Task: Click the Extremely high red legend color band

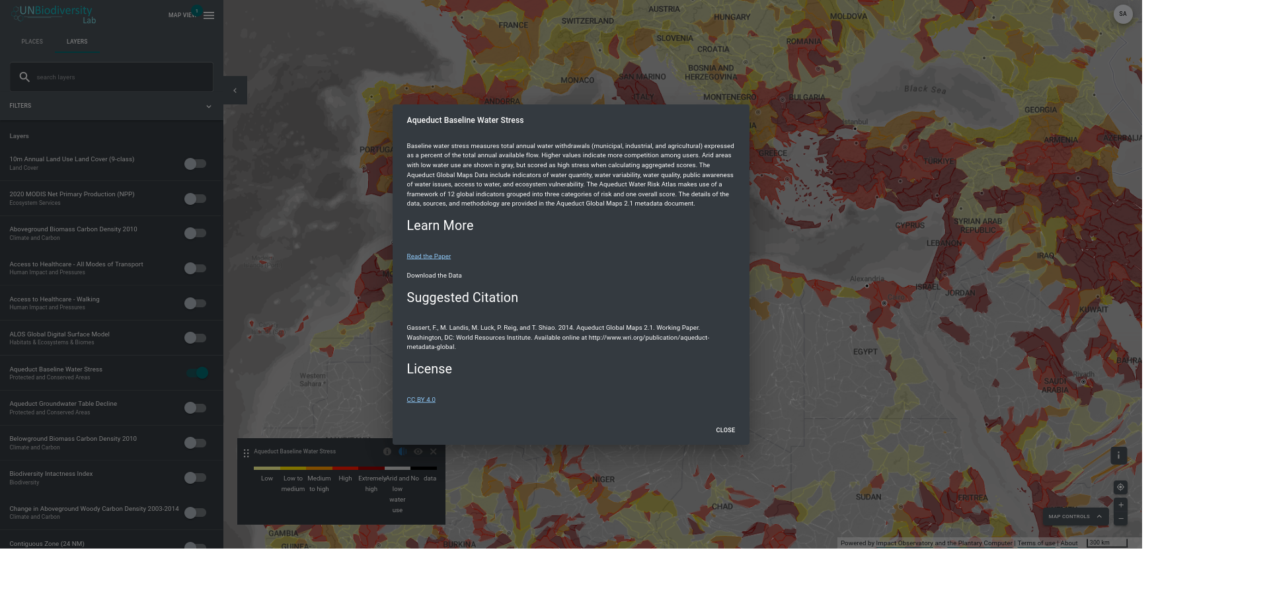Action: pyautogui.click(x=371, y=467)
